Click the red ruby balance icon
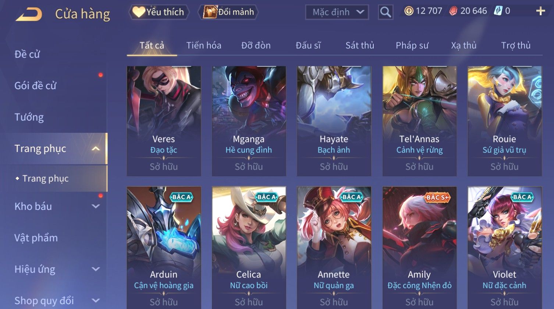 point(453,11)
